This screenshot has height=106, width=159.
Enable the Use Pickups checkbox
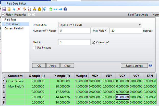(34, 48)
